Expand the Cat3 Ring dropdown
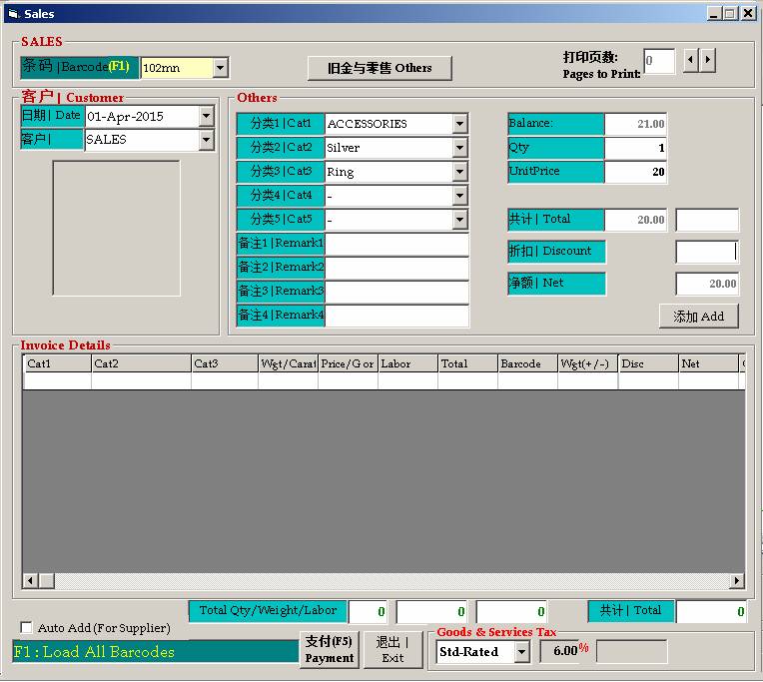The width and height of the screenshot is (763, 682). (459, 172)
